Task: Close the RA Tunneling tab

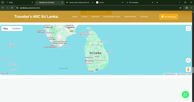Action: [x=152, y=3]
